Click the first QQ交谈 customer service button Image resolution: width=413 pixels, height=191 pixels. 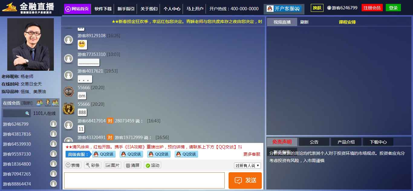click(104, 154)
